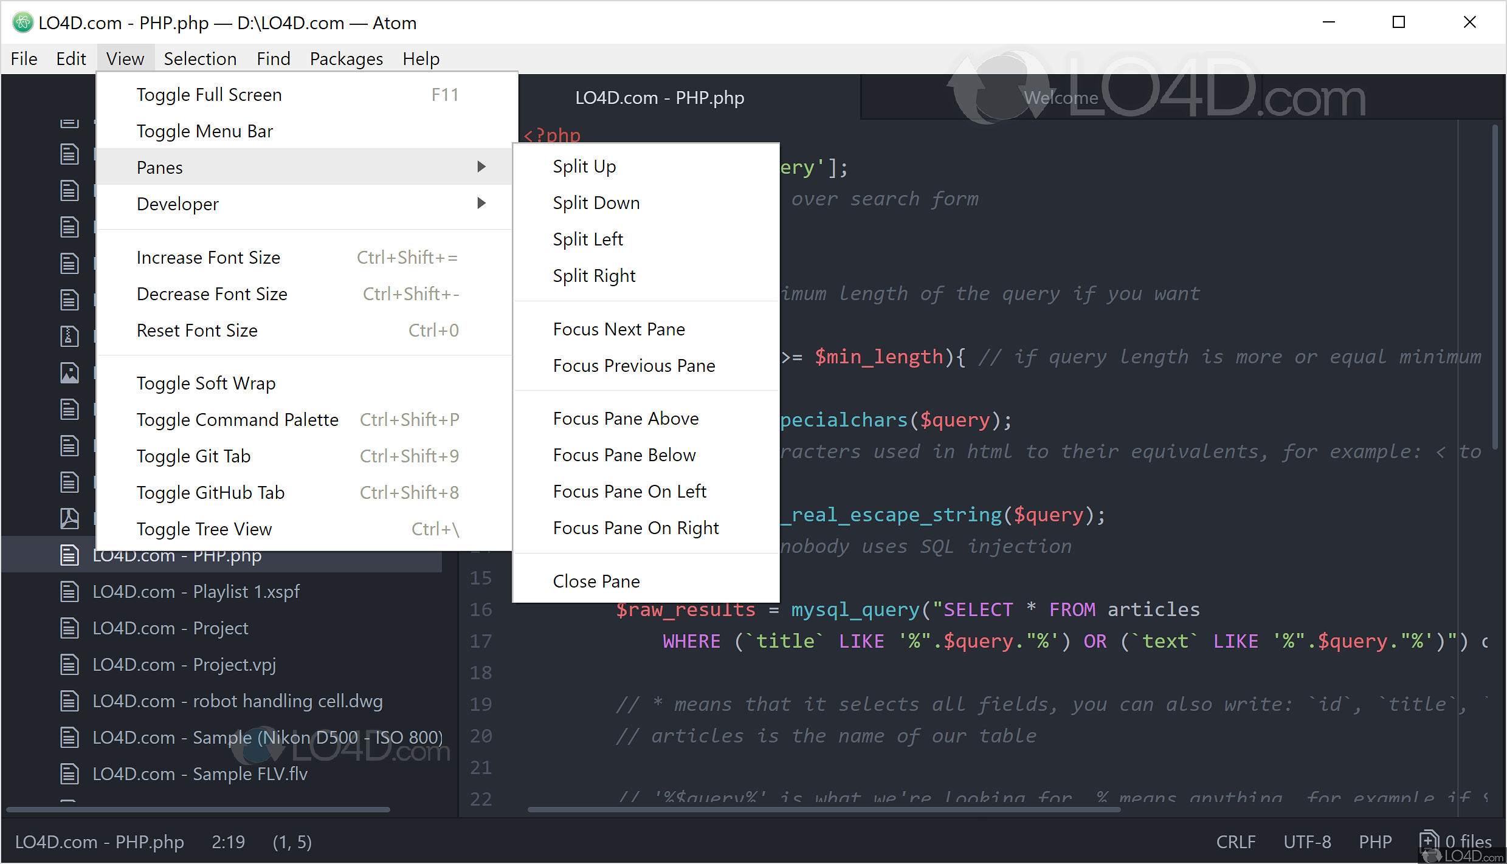Choose Split Right in Panes submenu

(594, 276)
